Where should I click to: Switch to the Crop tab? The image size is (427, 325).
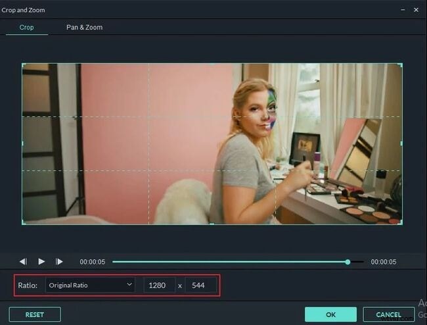pyautogui.click(x=27, y=27)
